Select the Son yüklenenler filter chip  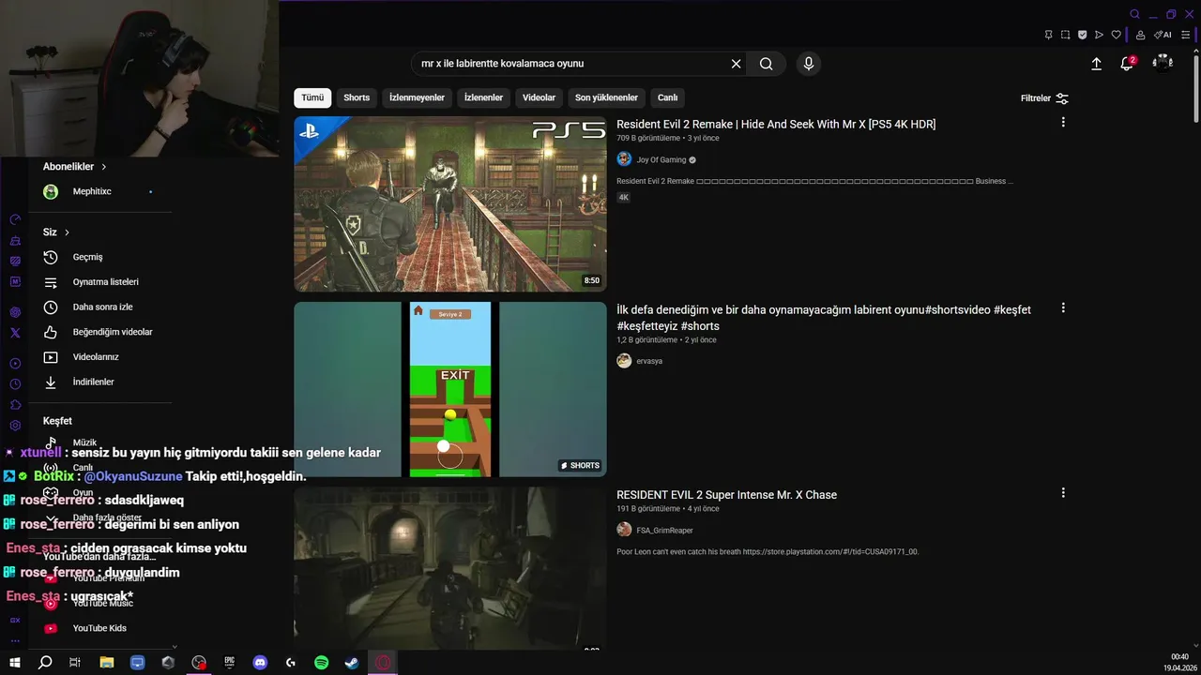(x=606, y=97)
